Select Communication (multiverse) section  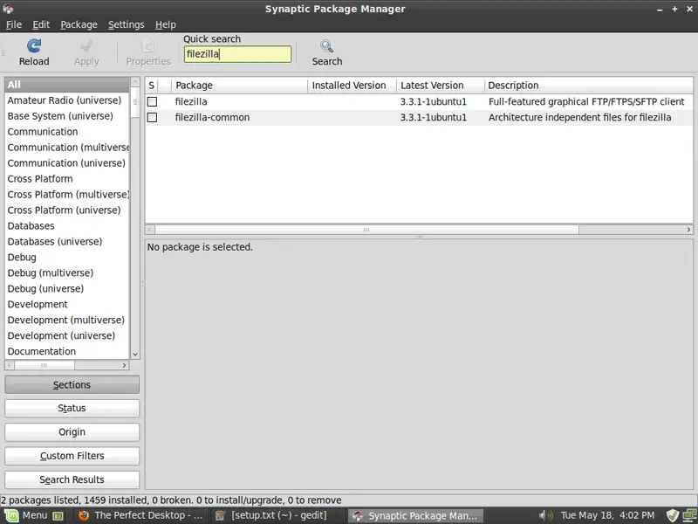(67, 147)
